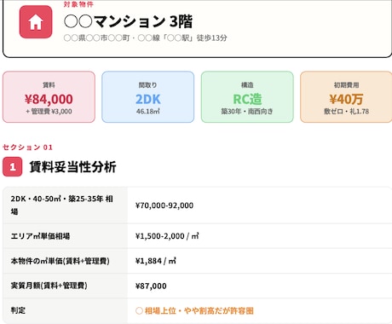Click the address line with 徒歩13分
The image size is (392, 324).
(145, 38)
